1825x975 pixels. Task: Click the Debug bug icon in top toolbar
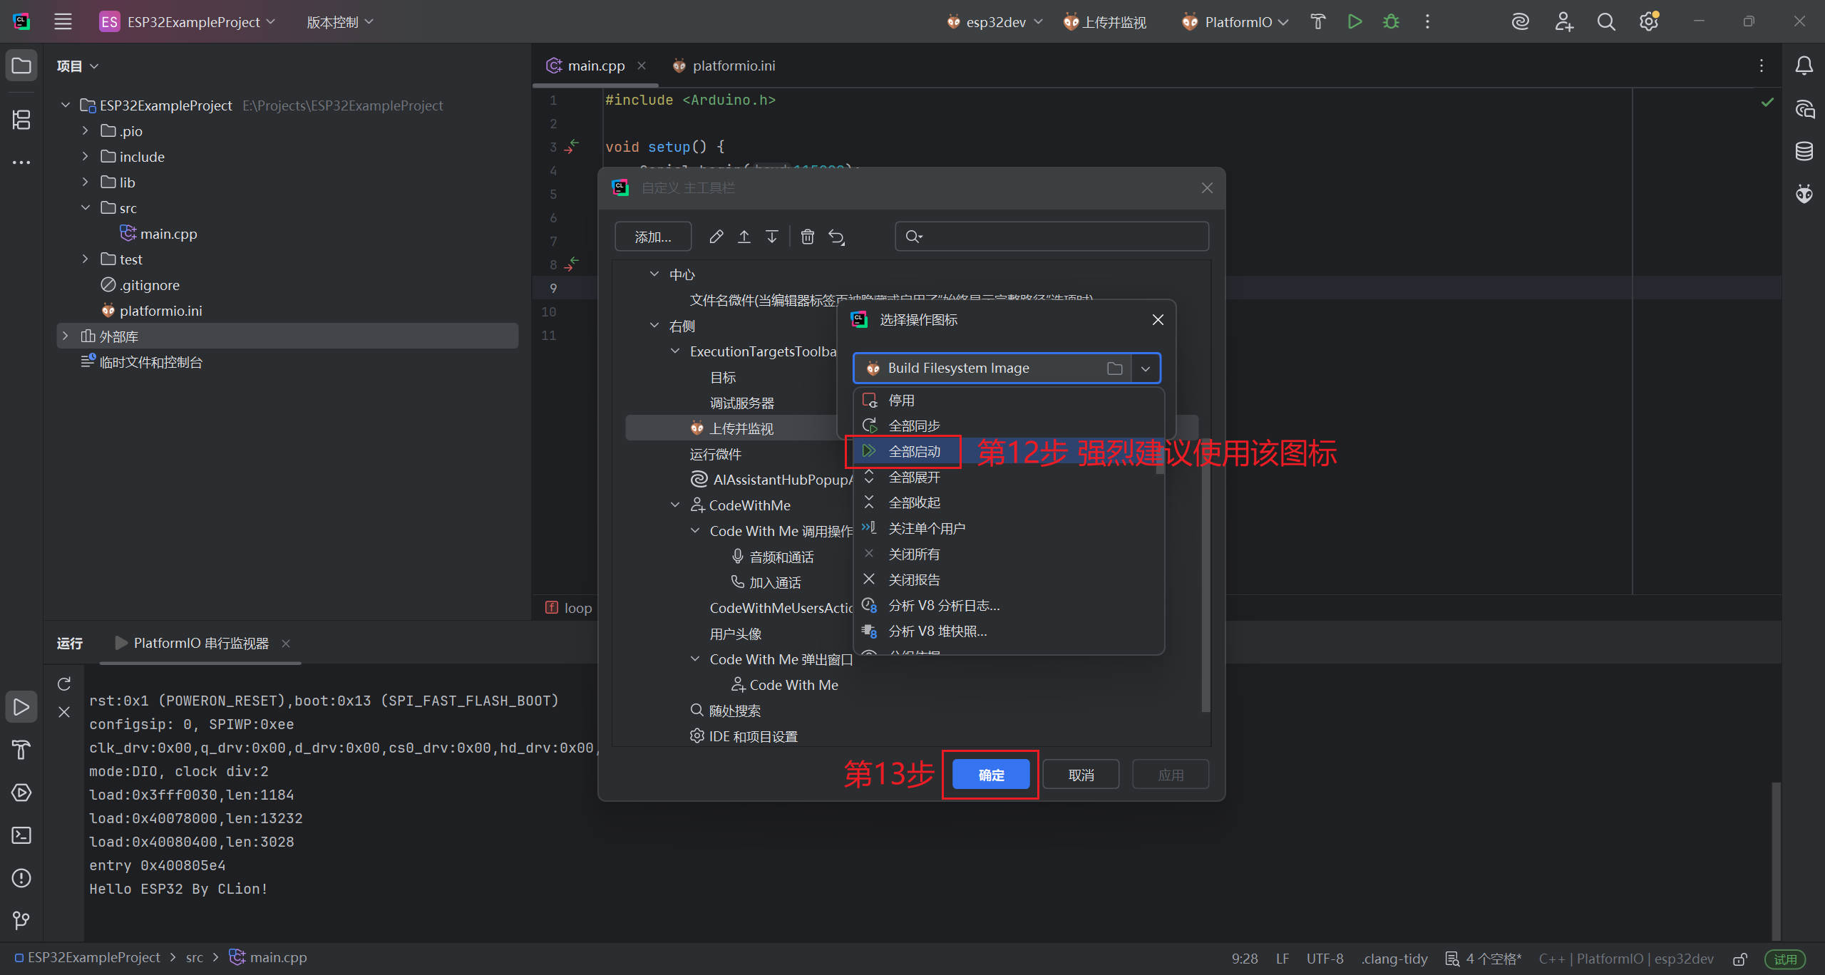[1390, 22]
